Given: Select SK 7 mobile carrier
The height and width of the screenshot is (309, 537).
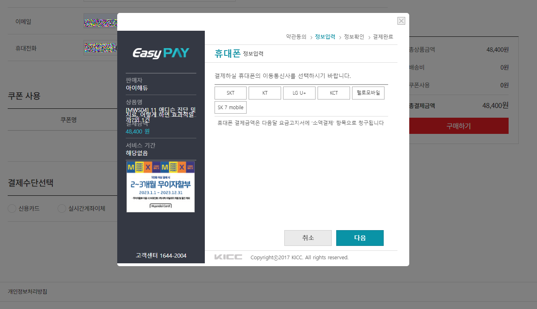Looking at the screenshot, I should 230,108.
